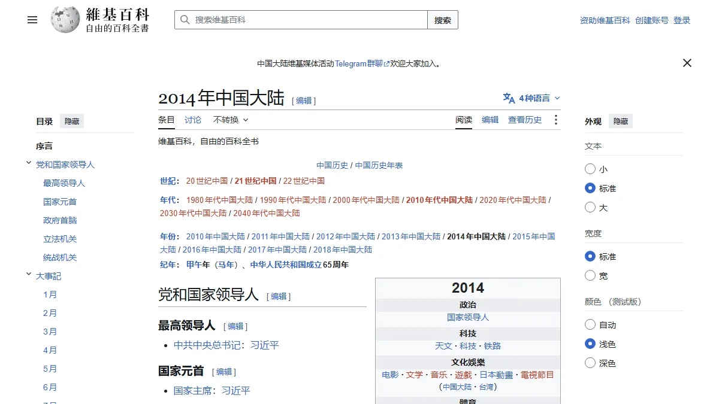Open the 不转换 variant dropdown

[231, 120]
